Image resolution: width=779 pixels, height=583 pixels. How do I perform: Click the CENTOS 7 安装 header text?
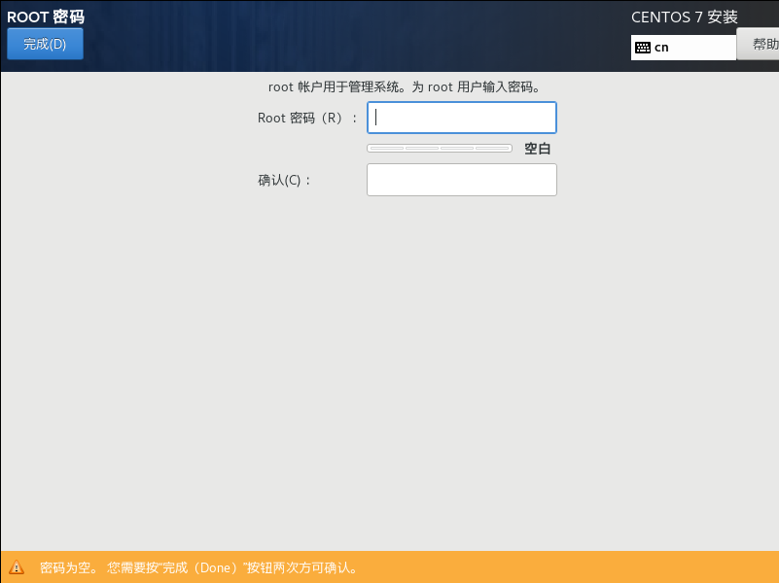(x=684, y=17)
